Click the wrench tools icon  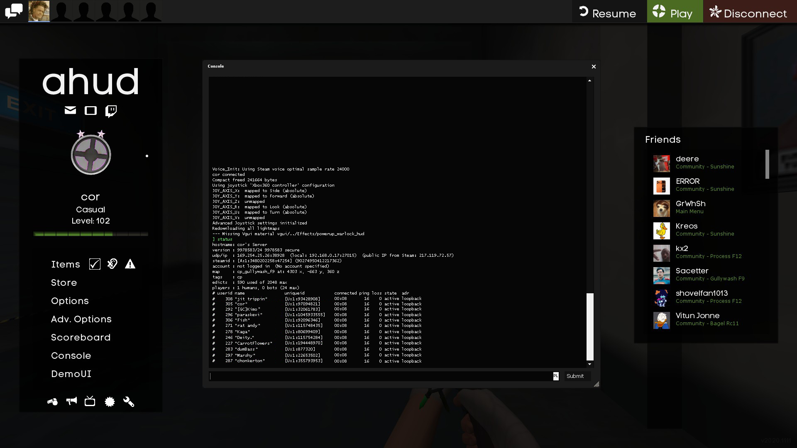[x=129, y=402]
